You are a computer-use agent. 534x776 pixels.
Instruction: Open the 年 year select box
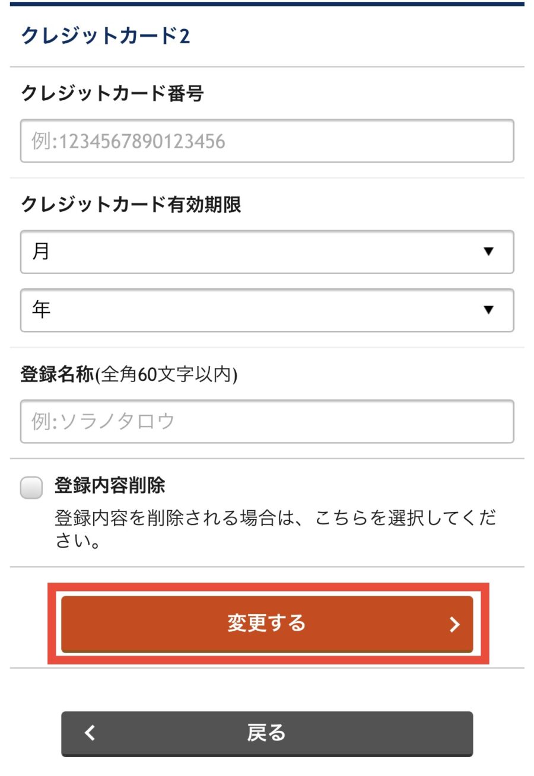pyautogui.click(x=267, y=310)
